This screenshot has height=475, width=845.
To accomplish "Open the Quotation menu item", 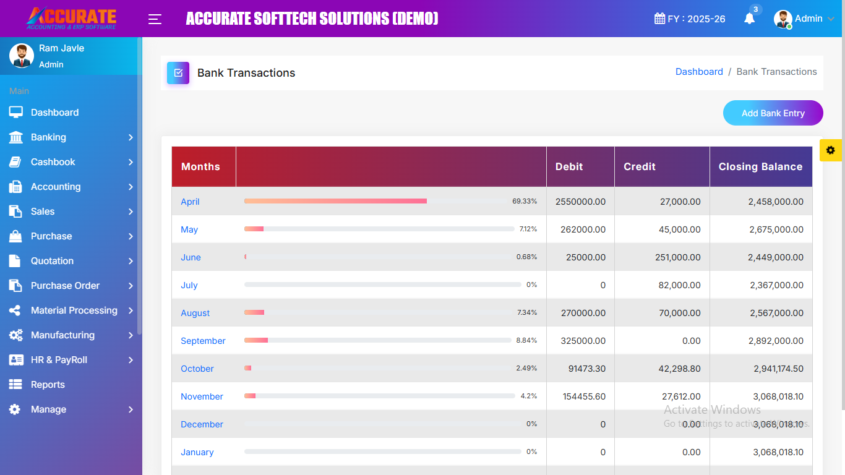I will coord(52,261).
